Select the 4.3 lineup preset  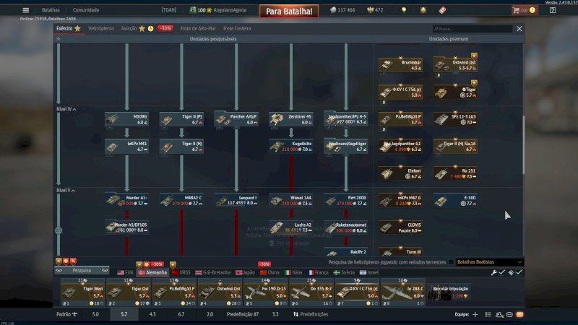point(152,314)
